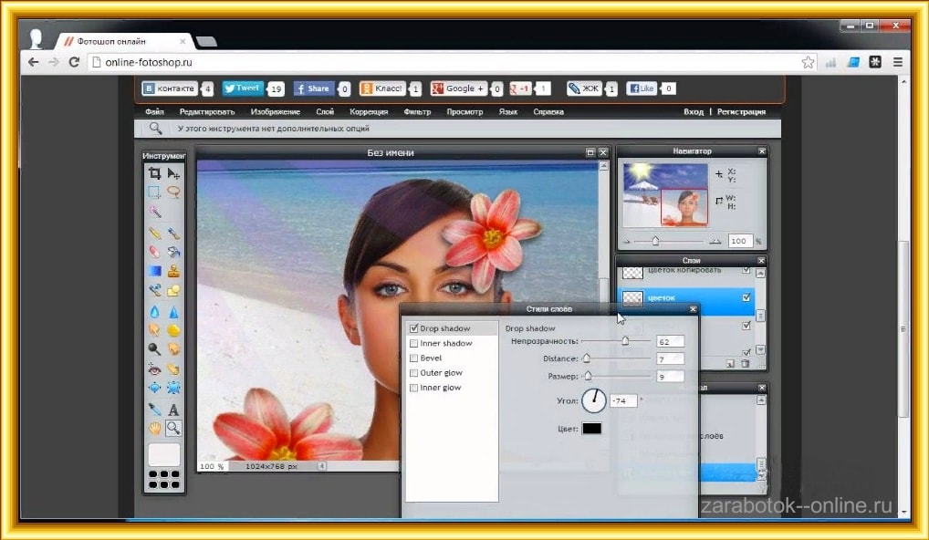Select the Red Eye Reduction tool

(x=154, y=369)
